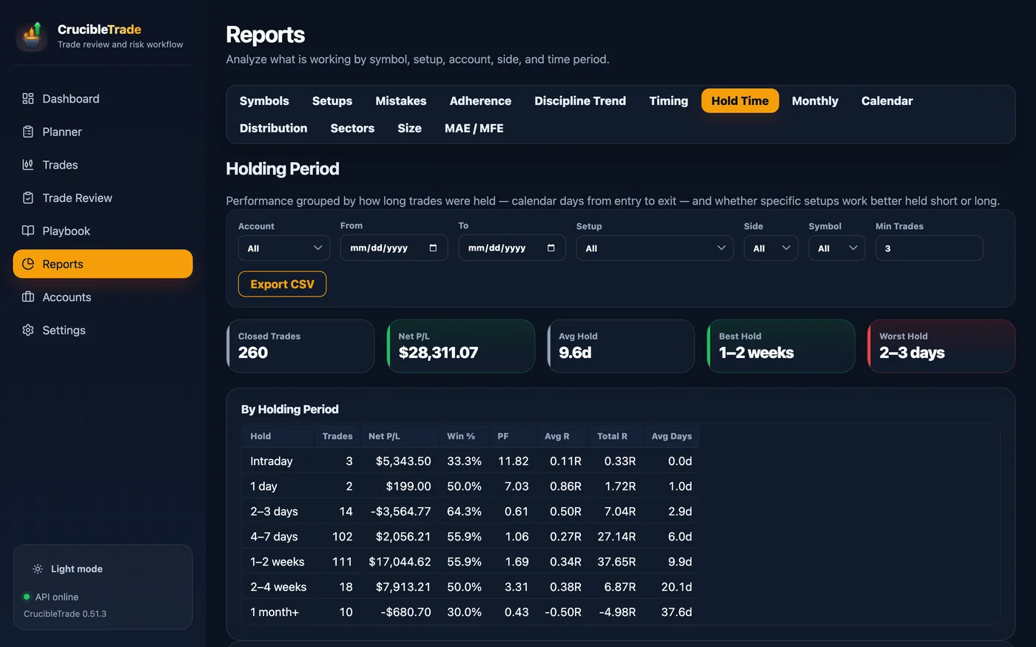The image size is (1036, 647).
Task: Open the To date calendar picker icon
Action: coord(551,248)
